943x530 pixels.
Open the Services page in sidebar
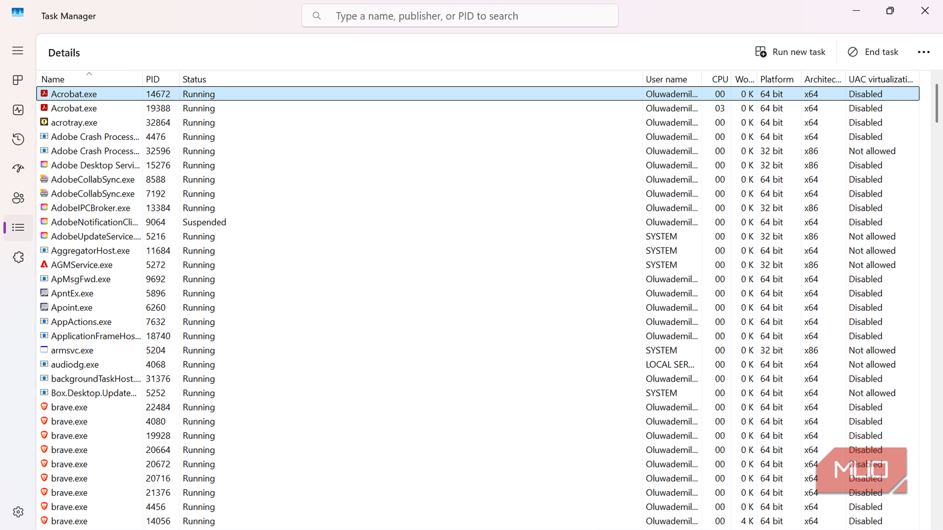[18, 257]
